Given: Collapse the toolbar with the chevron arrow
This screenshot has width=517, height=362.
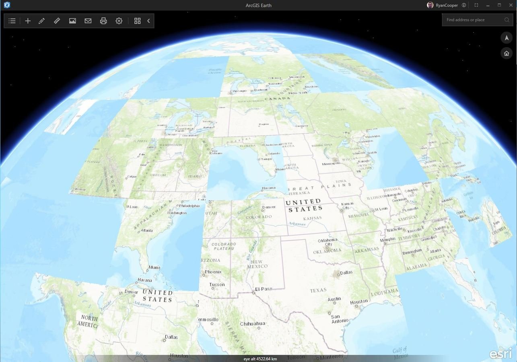Looking at the screenshot, I should (x=148, y=21).
